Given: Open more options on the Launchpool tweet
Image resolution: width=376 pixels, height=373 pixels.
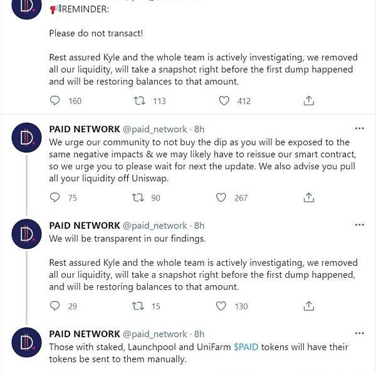Looking at the screenshot, I should point(359,334).
